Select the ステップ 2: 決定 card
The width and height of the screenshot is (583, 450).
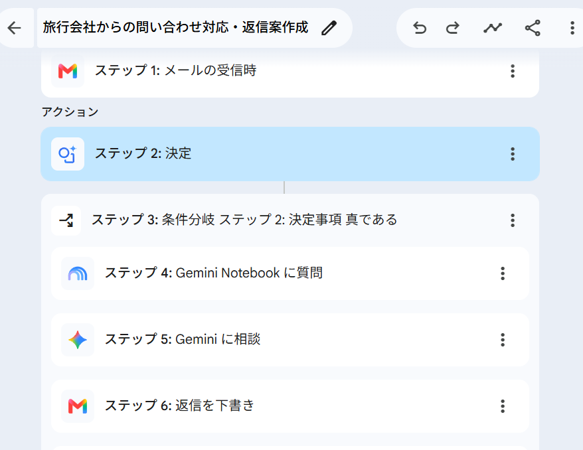click(x=290, y=154)
